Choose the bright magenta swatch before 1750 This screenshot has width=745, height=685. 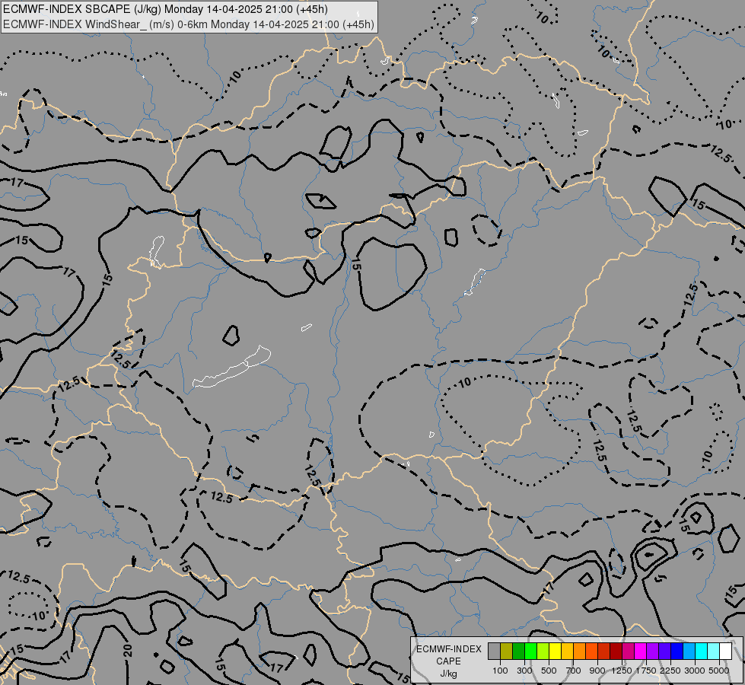(x=641, y=652)
